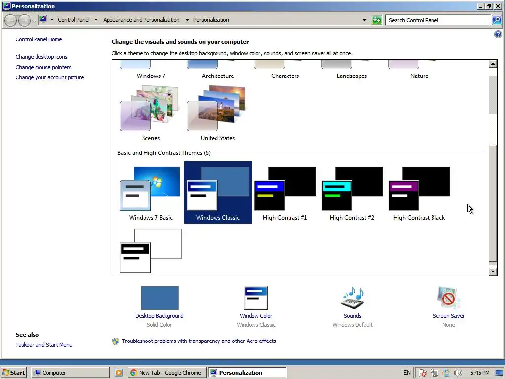Open the network tray icon
This screenshot has width=505, height=379.
[x=434, y=373]
